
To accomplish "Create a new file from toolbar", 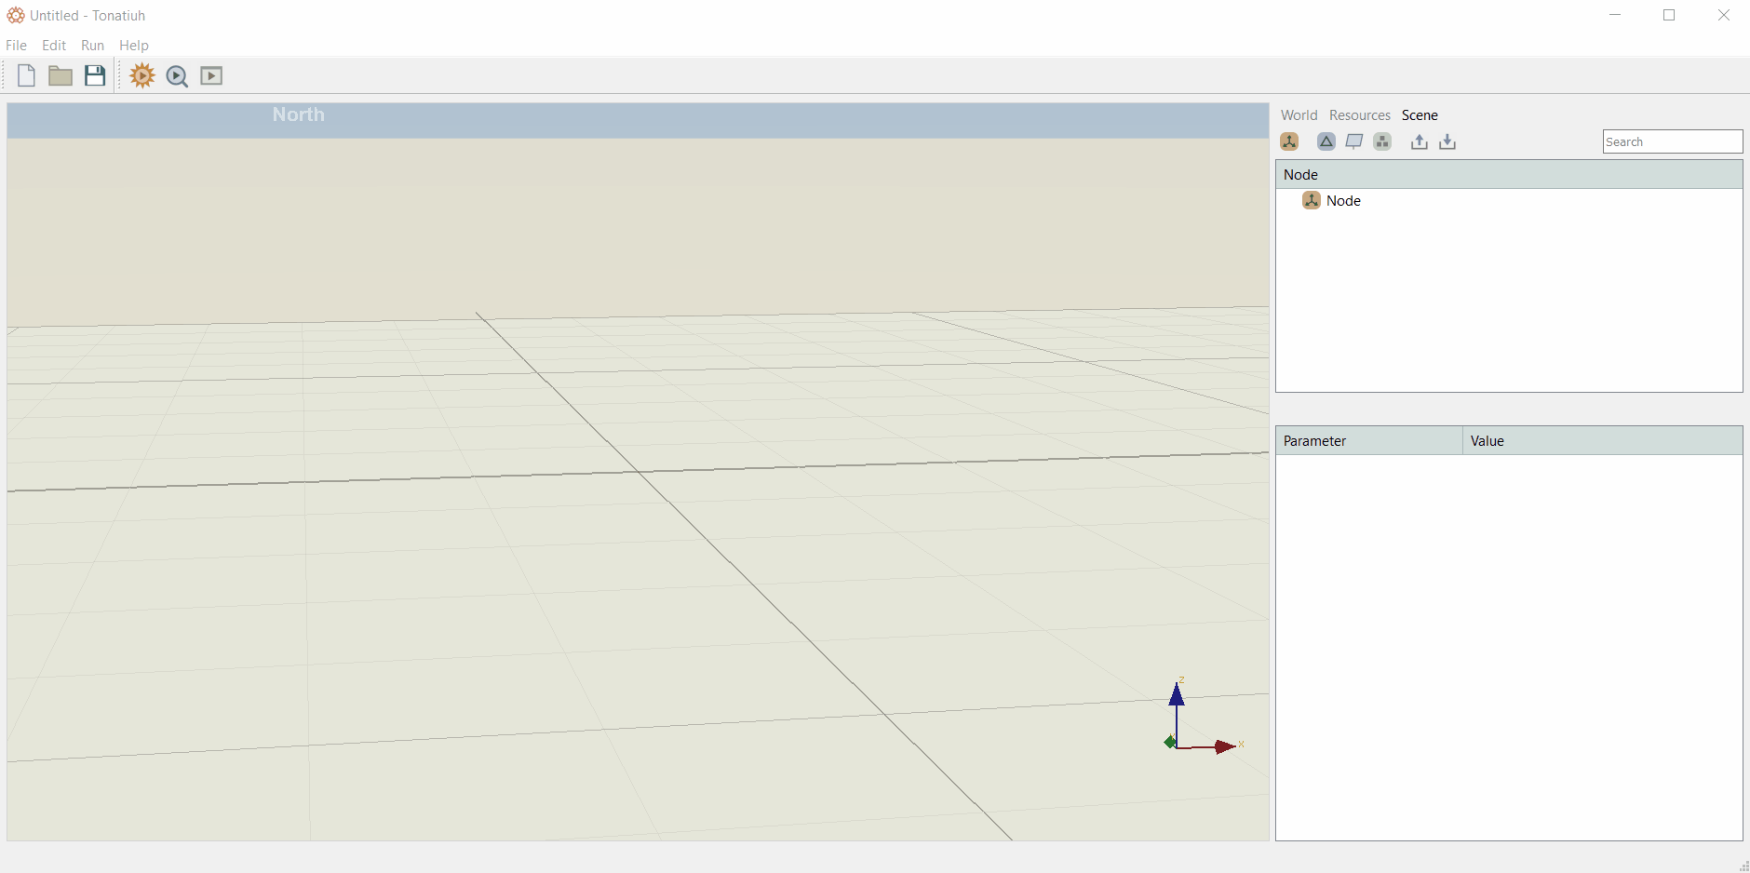I will tap(26, 75).
